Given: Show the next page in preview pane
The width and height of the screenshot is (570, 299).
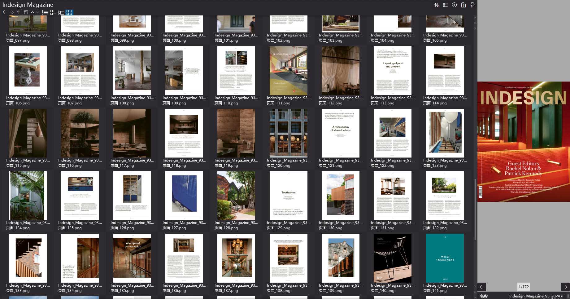Looking at the screenshot, I should (x=565, y=287).
